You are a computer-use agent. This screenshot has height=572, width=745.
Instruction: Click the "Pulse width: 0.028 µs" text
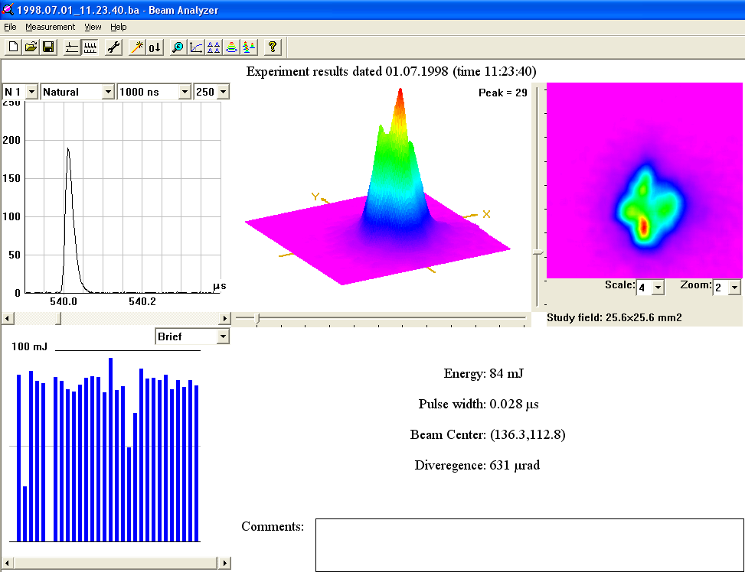point(479,404)
